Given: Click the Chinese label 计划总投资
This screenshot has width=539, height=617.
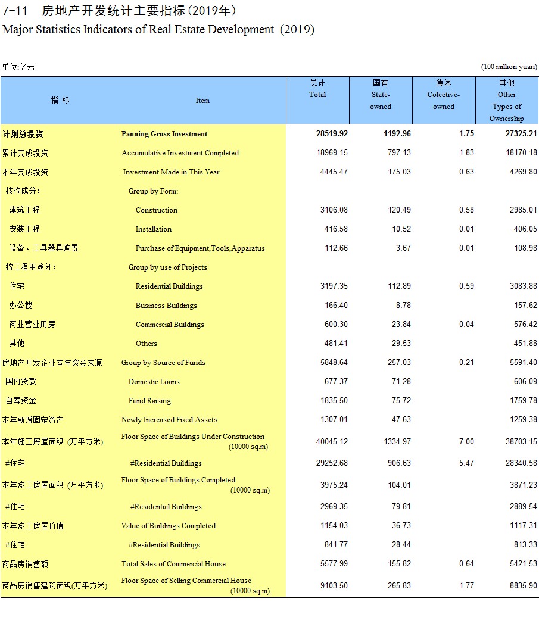Looking at the screenshot, I should pos(23,134).
